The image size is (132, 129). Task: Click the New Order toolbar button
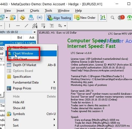coord(85,18)
